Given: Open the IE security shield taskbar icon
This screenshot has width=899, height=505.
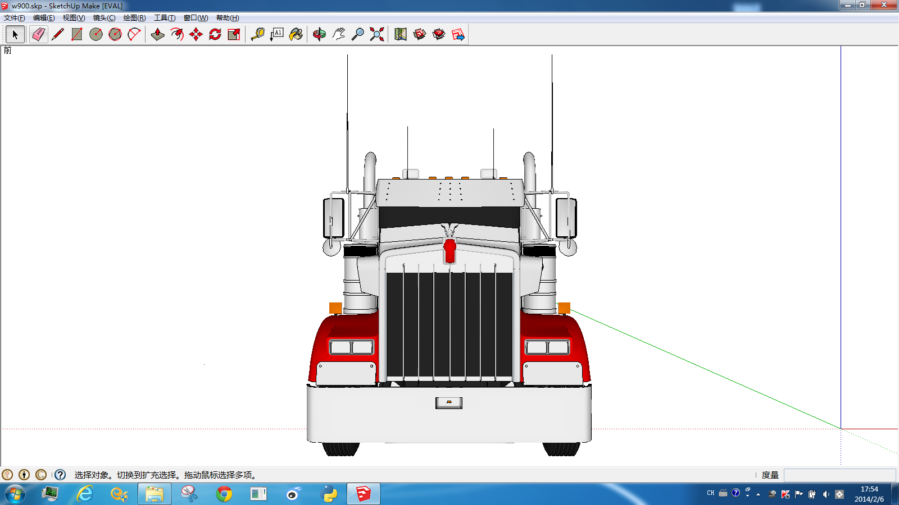Looking at the screenshot, I should pos(120,494).
